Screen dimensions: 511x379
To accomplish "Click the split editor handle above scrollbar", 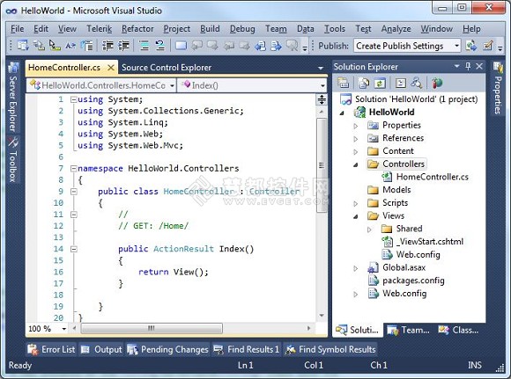I will (x=322, y=99).
